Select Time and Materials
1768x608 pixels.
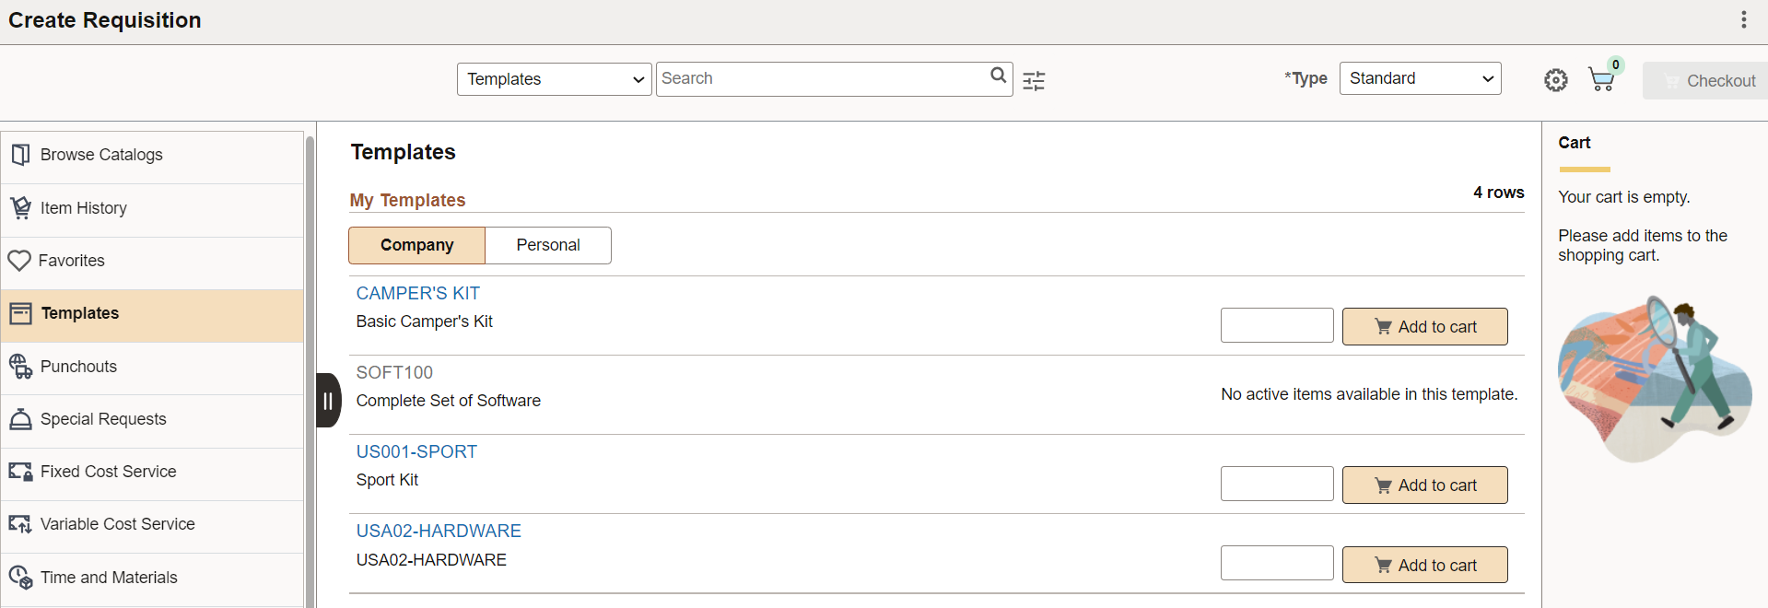click(109, 577)
